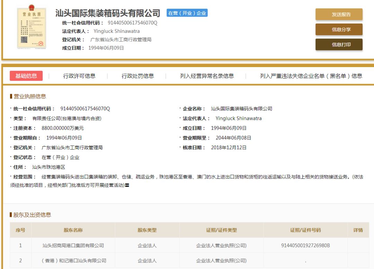Click header registration authority 广东省汕头市工商行政管理局

click(121, 39)
